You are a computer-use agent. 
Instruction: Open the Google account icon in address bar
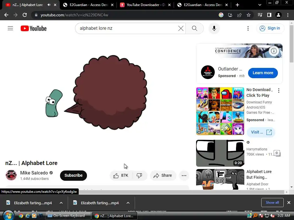pos(221,15)
